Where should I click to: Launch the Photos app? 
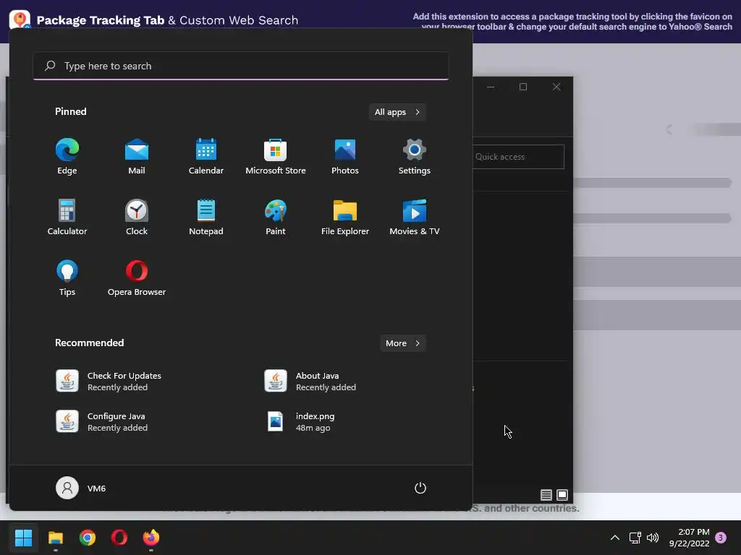coord(345,157)
